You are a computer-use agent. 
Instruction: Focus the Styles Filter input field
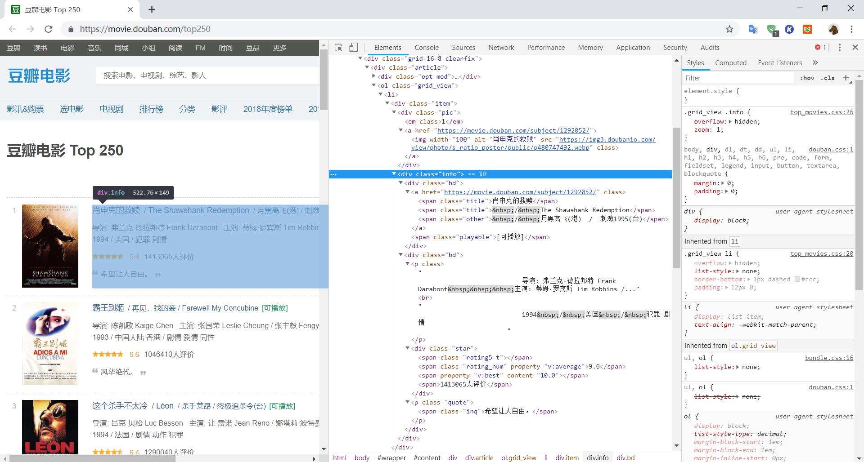click(x=739, y=78)
